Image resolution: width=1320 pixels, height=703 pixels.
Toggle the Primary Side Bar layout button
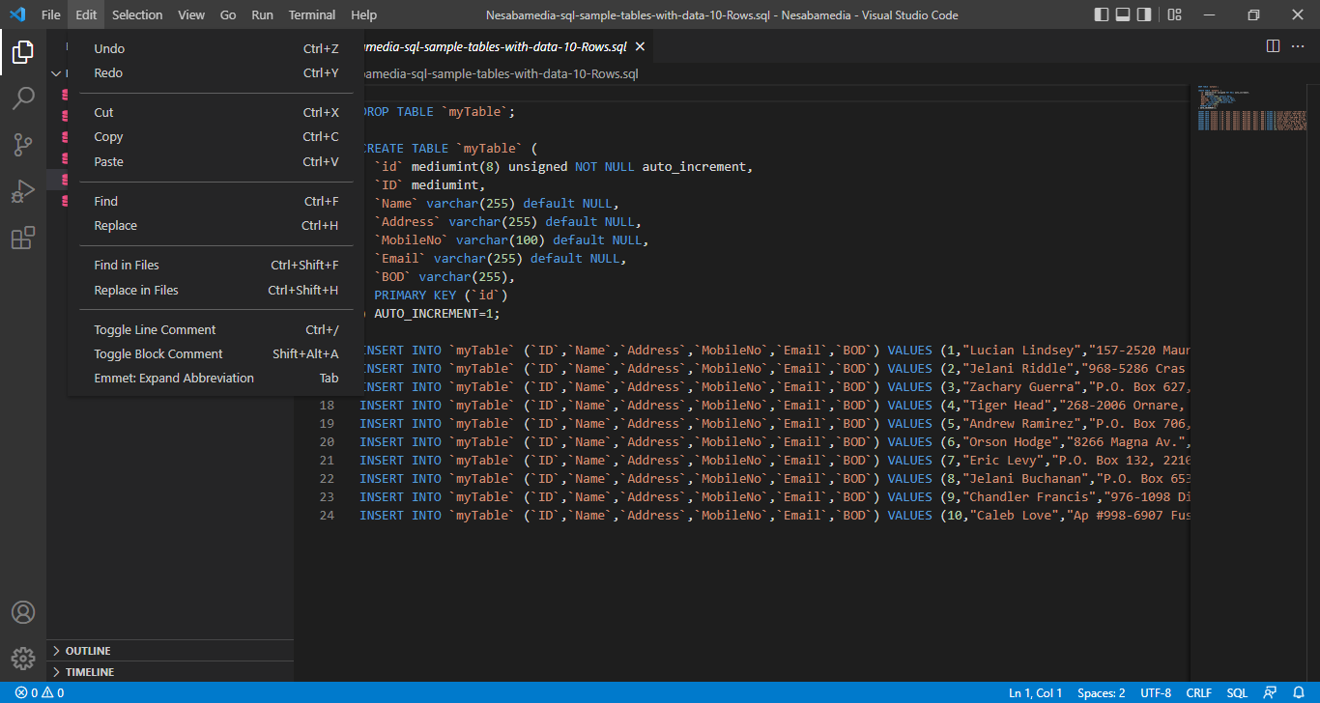1102,14
